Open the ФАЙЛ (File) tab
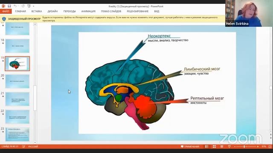The height and width of the screenshot is (153, 273). point(6,11)
